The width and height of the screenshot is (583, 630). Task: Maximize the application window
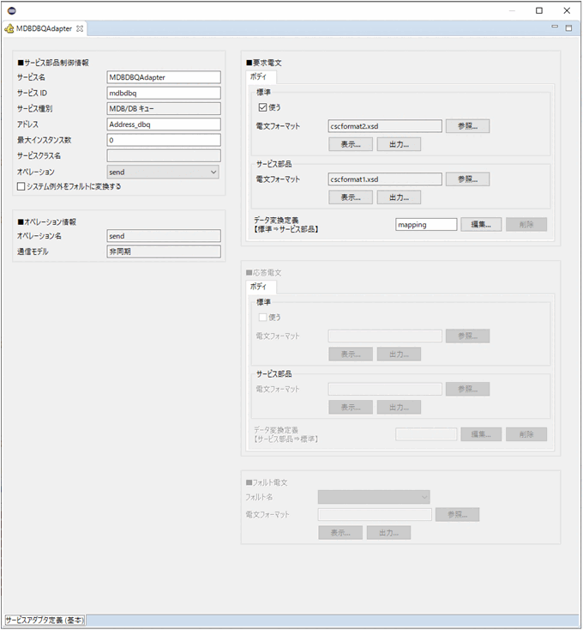click(539, 10)
